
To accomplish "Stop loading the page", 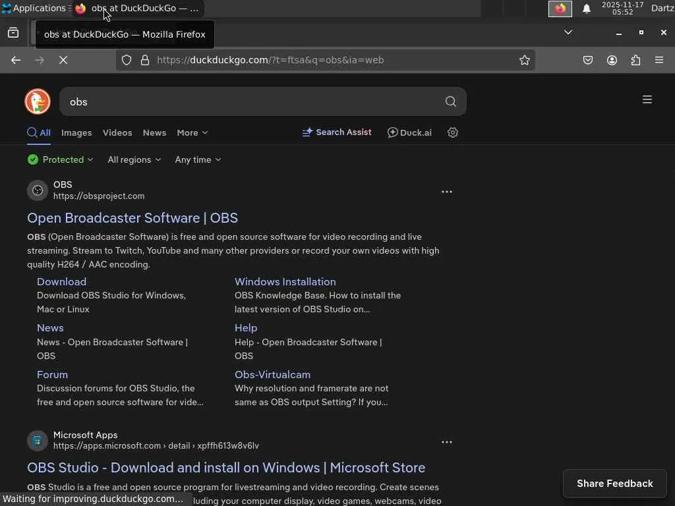I will click(x=63, y=60).
